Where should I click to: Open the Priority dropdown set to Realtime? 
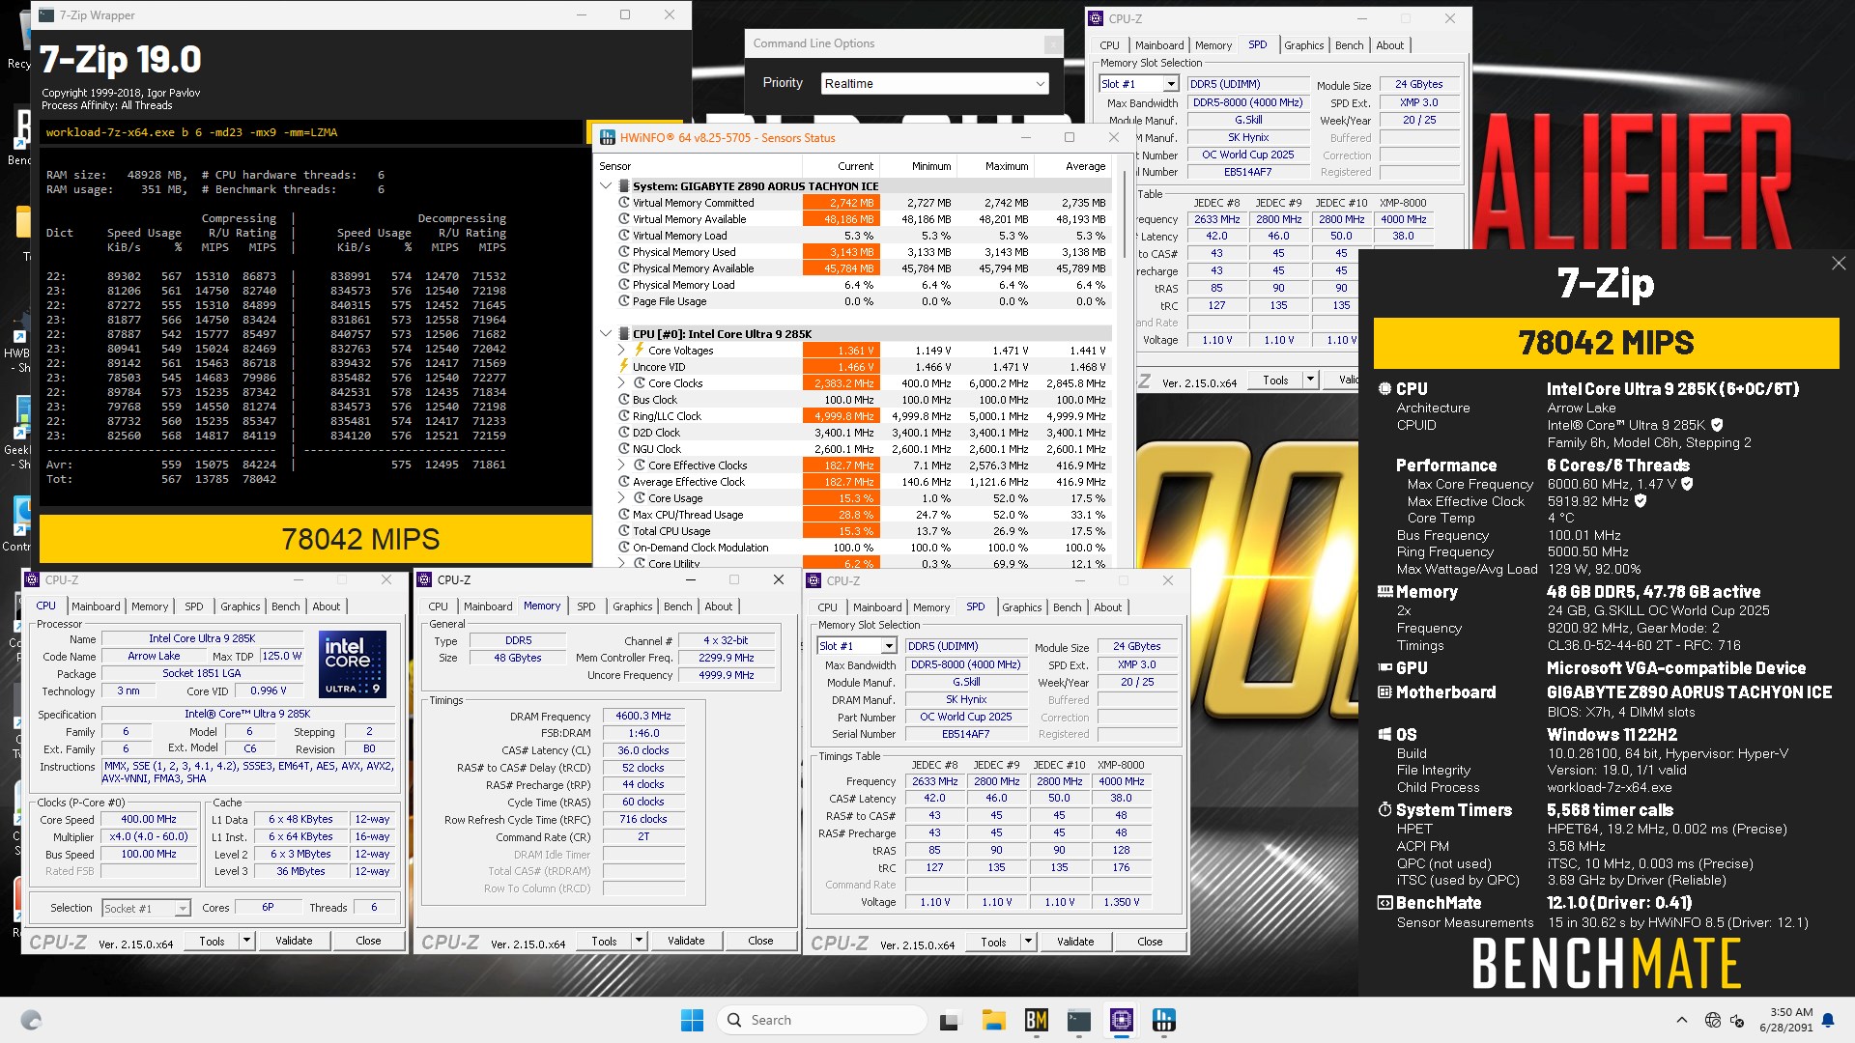tap(934, 84)
